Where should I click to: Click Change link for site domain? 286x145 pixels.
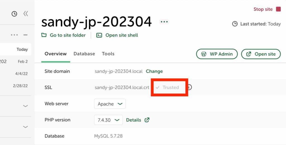[x=154, y=71]
